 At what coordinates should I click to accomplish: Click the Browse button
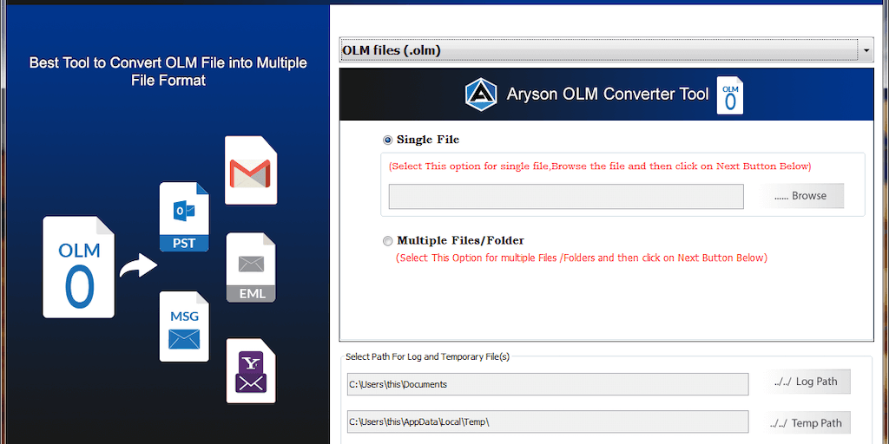click(x=801, y=196)
